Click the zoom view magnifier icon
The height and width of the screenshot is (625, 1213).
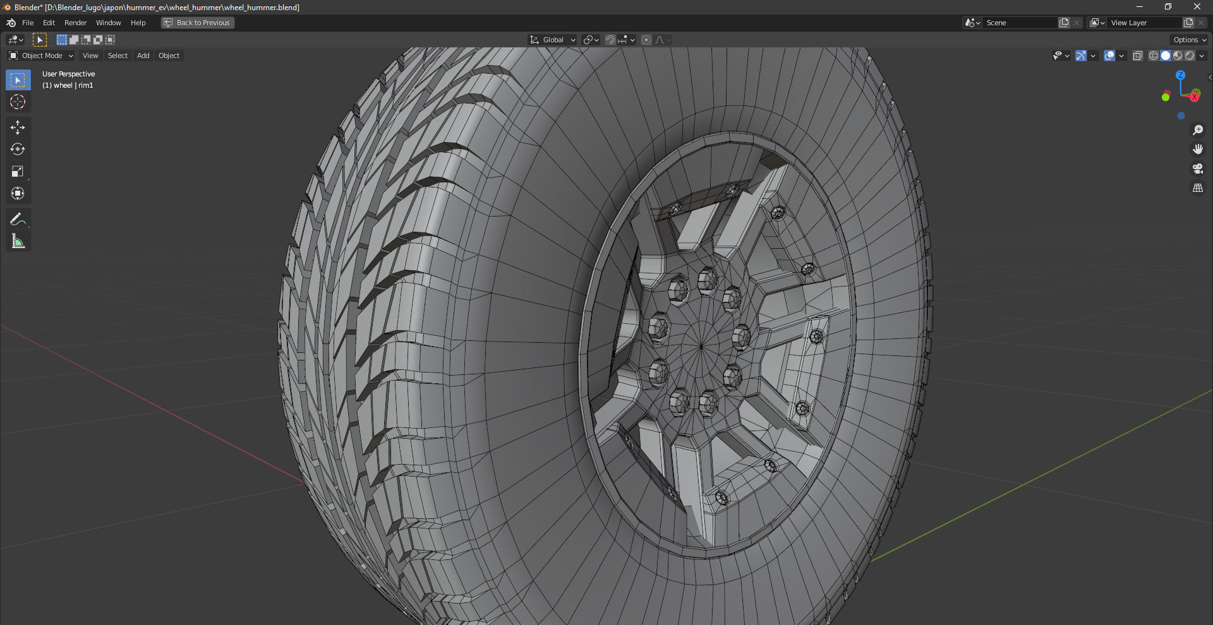1198,130
